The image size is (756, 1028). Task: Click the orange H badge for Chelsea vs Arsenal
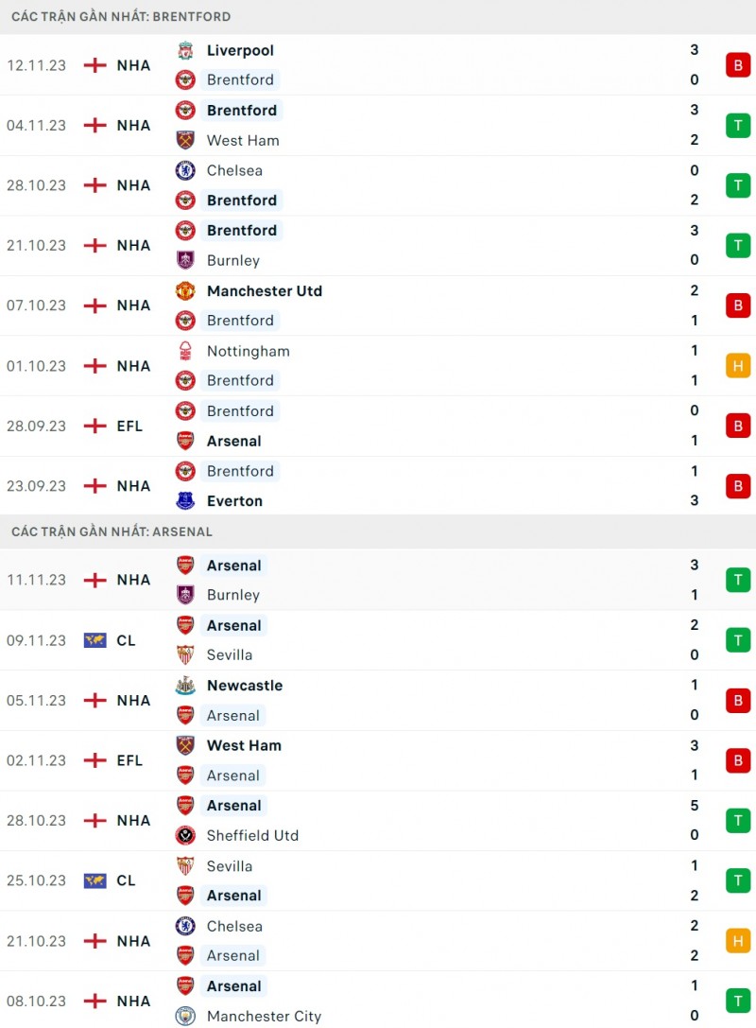coord(738,940)
